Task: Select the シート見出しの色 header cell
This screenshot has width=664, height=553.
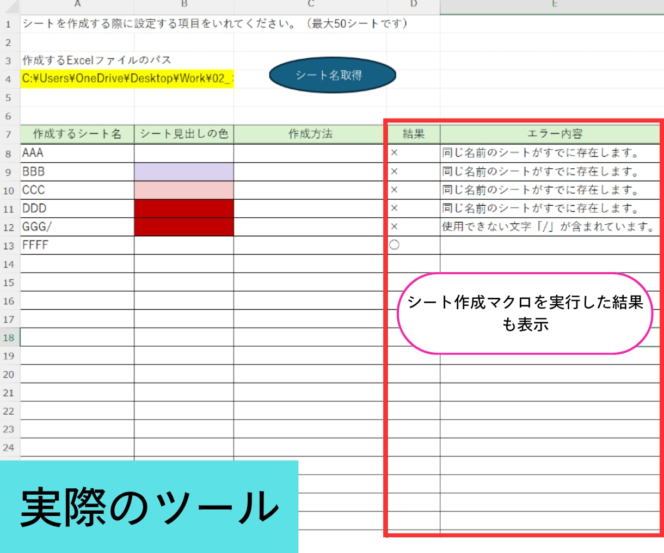Action: coord(184,134)
